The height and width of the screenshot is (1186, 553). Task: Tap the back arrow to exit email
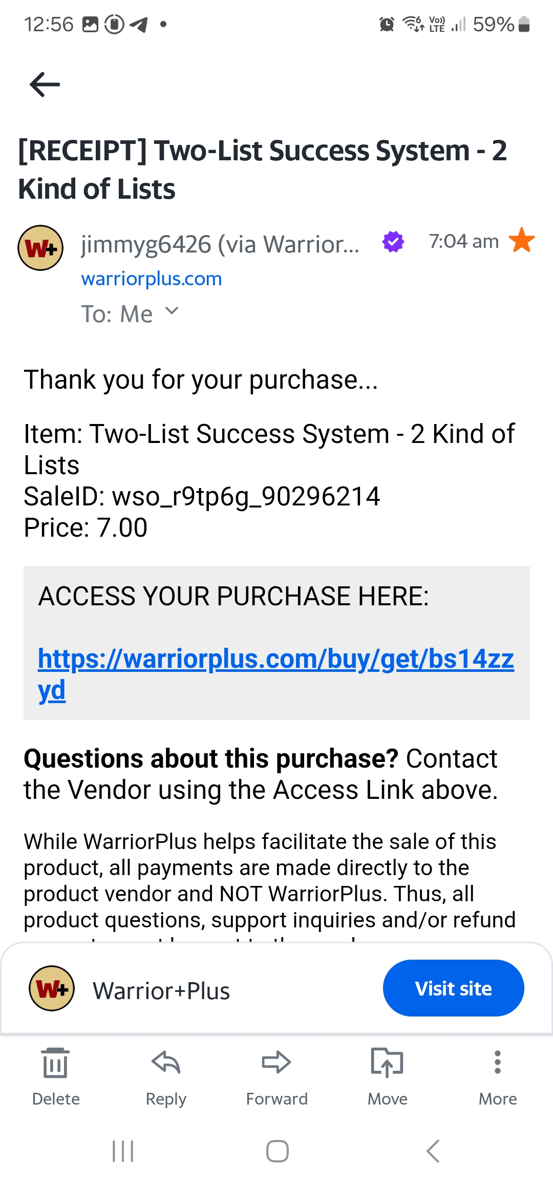coord(45,84)
